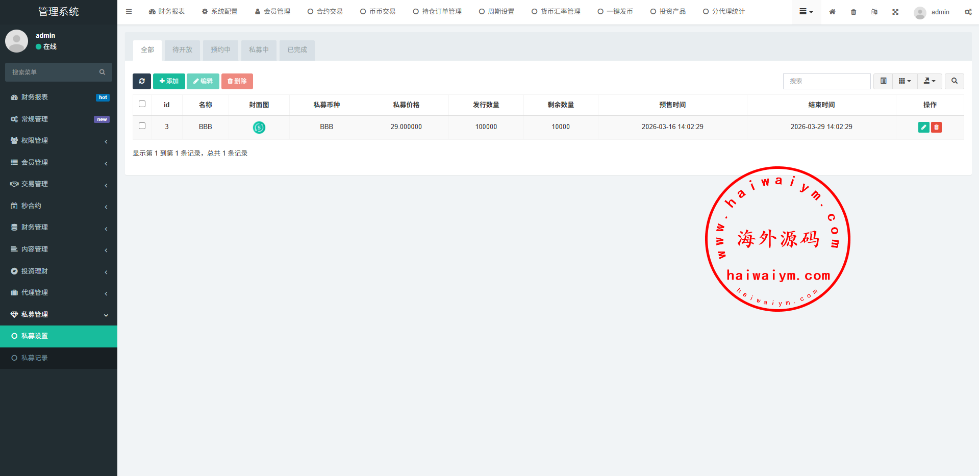Click the 添加 add button

(169, 81)
